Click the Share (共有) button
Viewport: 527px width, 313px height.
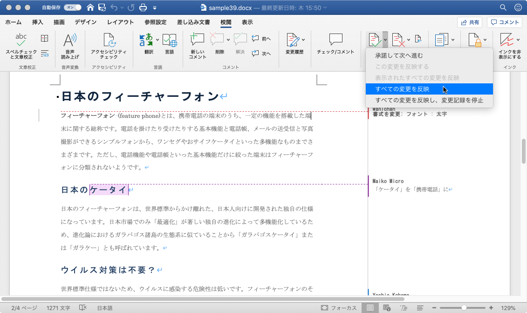tap(470, 22)
